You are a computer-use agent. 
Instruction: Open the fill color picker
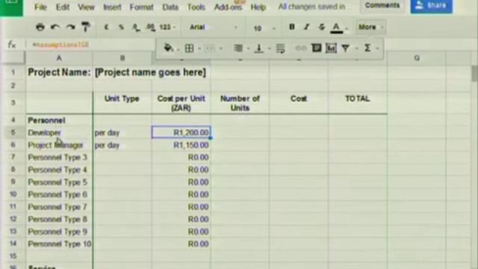tap(168, 48)
